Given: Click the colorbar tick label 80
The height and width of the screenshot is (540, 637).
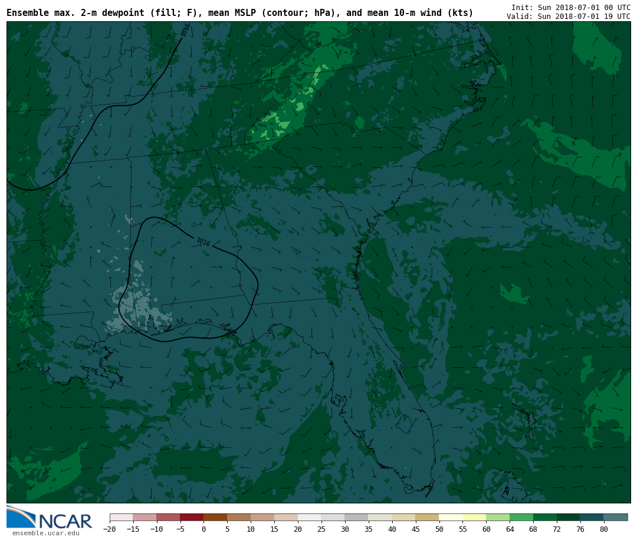Looking at the screenshot, I should pyautogui.click(x=603, y=529).
